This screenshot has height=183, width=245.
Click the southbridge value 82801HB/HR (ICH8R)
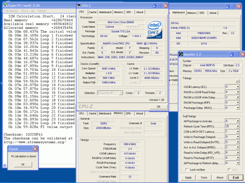click(x=204, y=38)
